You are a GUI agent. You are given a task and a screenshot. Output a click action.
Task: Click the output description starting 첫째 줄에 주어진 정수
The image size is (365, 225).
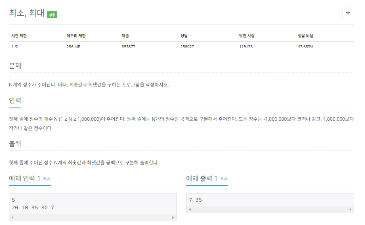[84, 162]
